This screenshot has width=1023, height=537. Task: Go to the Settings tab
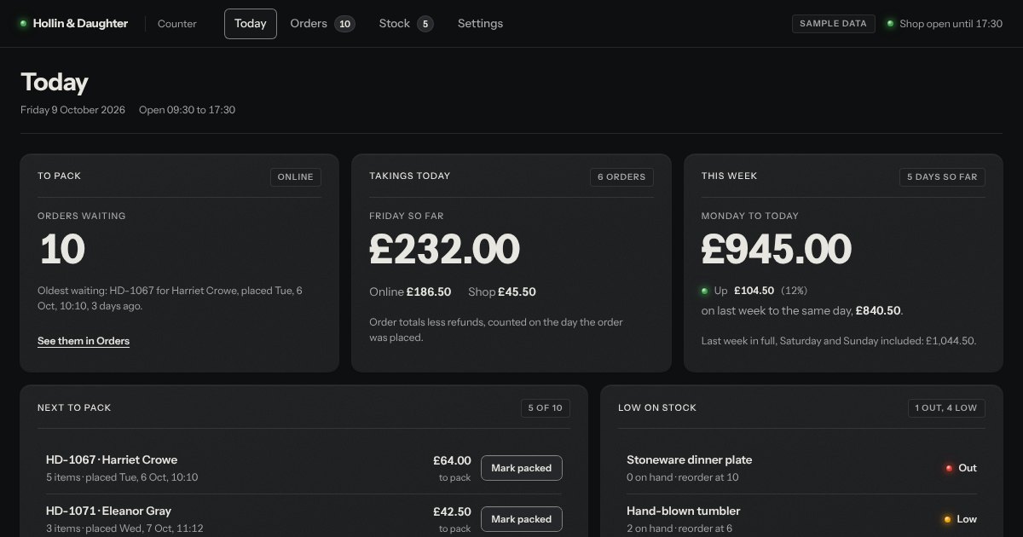480,24
